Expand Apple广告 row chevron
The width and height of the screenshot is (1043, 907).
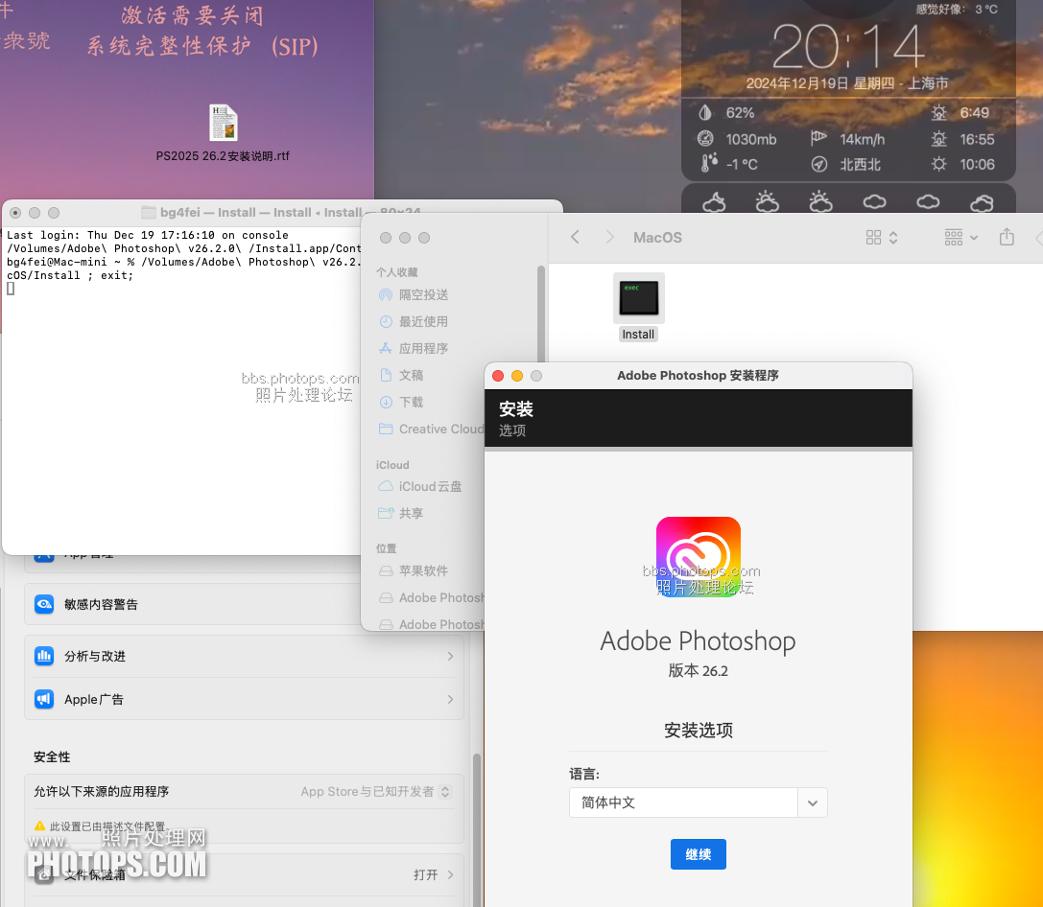(x=450, y=699)
